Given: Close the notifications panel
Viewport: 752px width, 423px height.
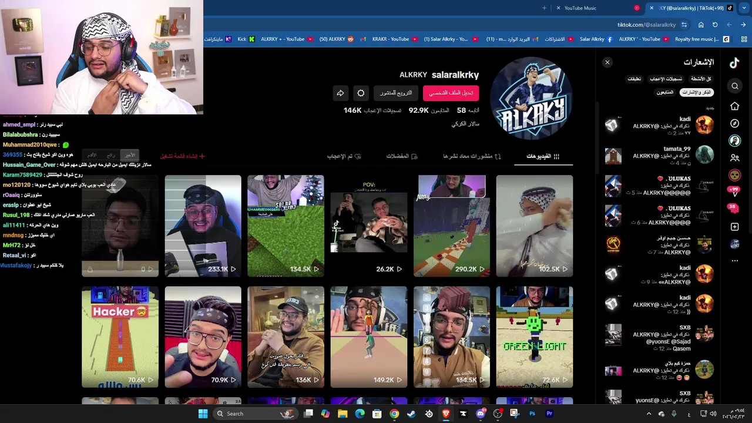Looking at the screenshot, I should pos(607,62).
